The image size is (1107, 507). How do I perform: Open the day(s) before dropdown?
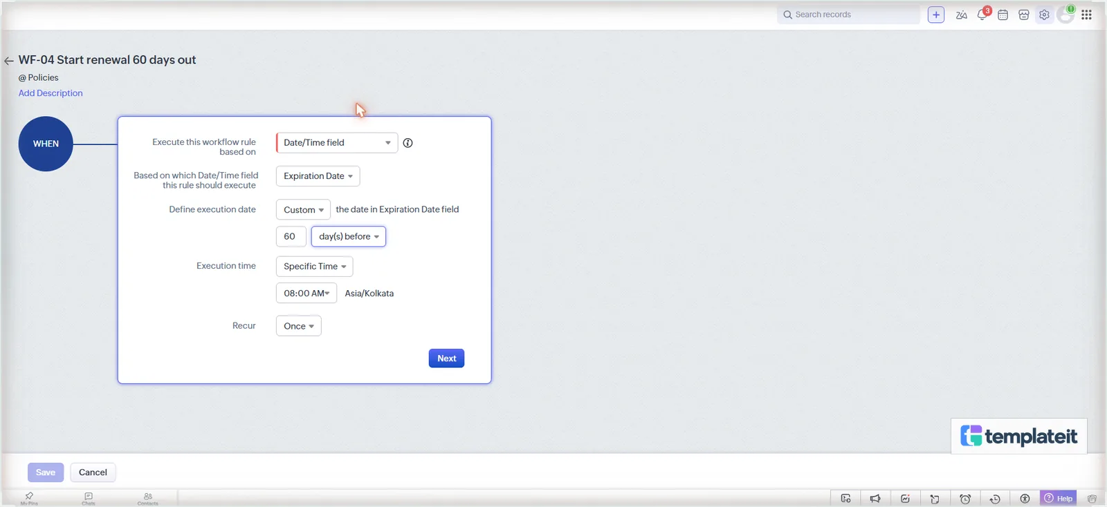349,237
